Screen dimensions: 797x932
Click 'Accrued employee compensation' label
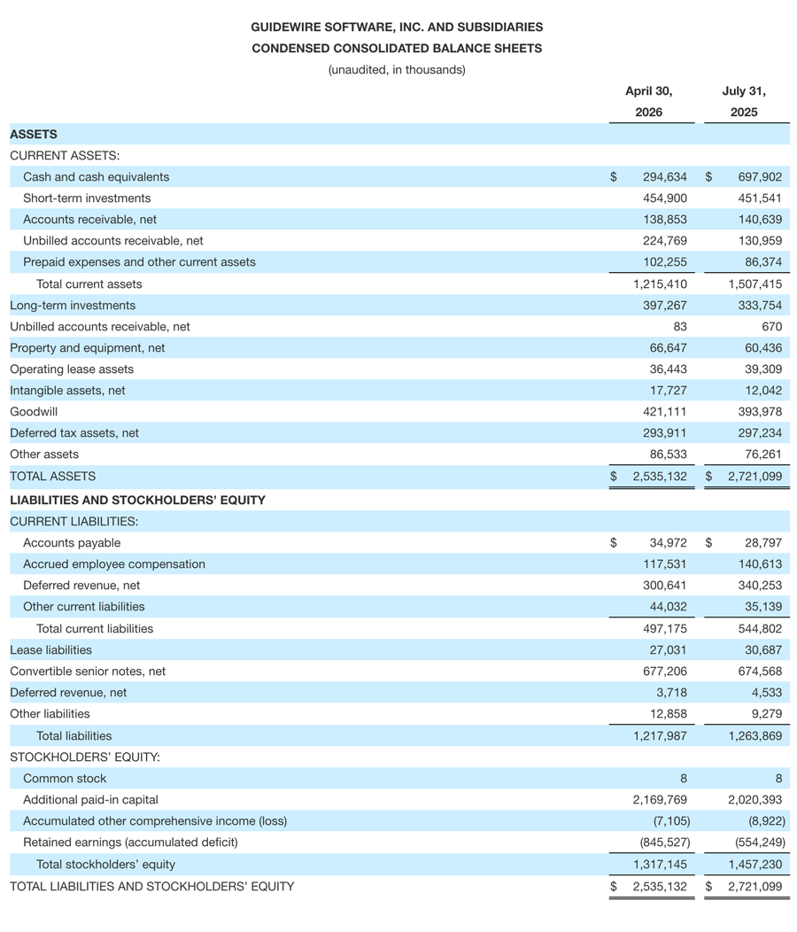coord(114,564)
